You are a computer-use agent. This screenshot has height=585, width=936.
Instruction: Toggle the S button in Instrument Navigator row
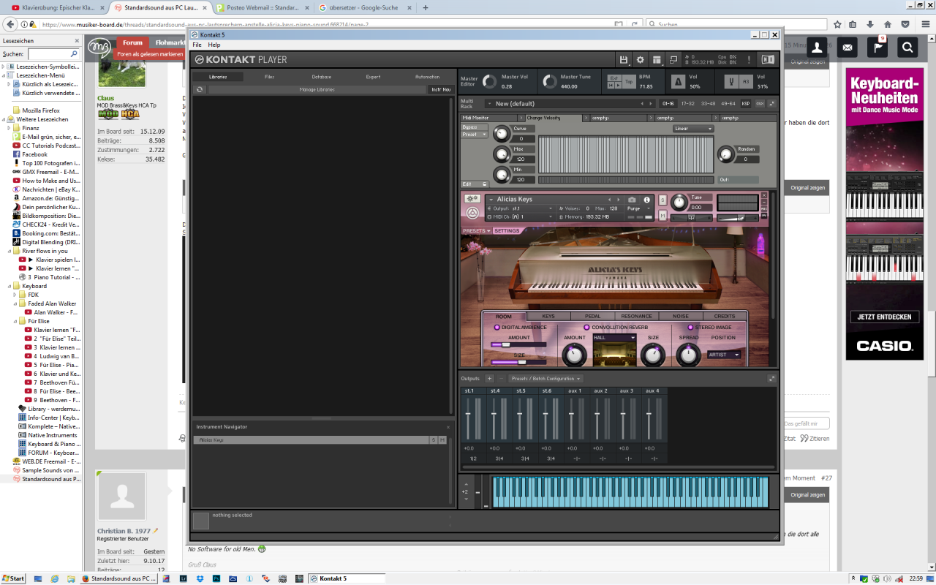click(433, 440)
